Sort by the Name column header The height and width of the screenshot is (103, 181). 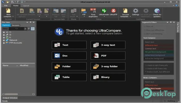(x=10, y=65)
